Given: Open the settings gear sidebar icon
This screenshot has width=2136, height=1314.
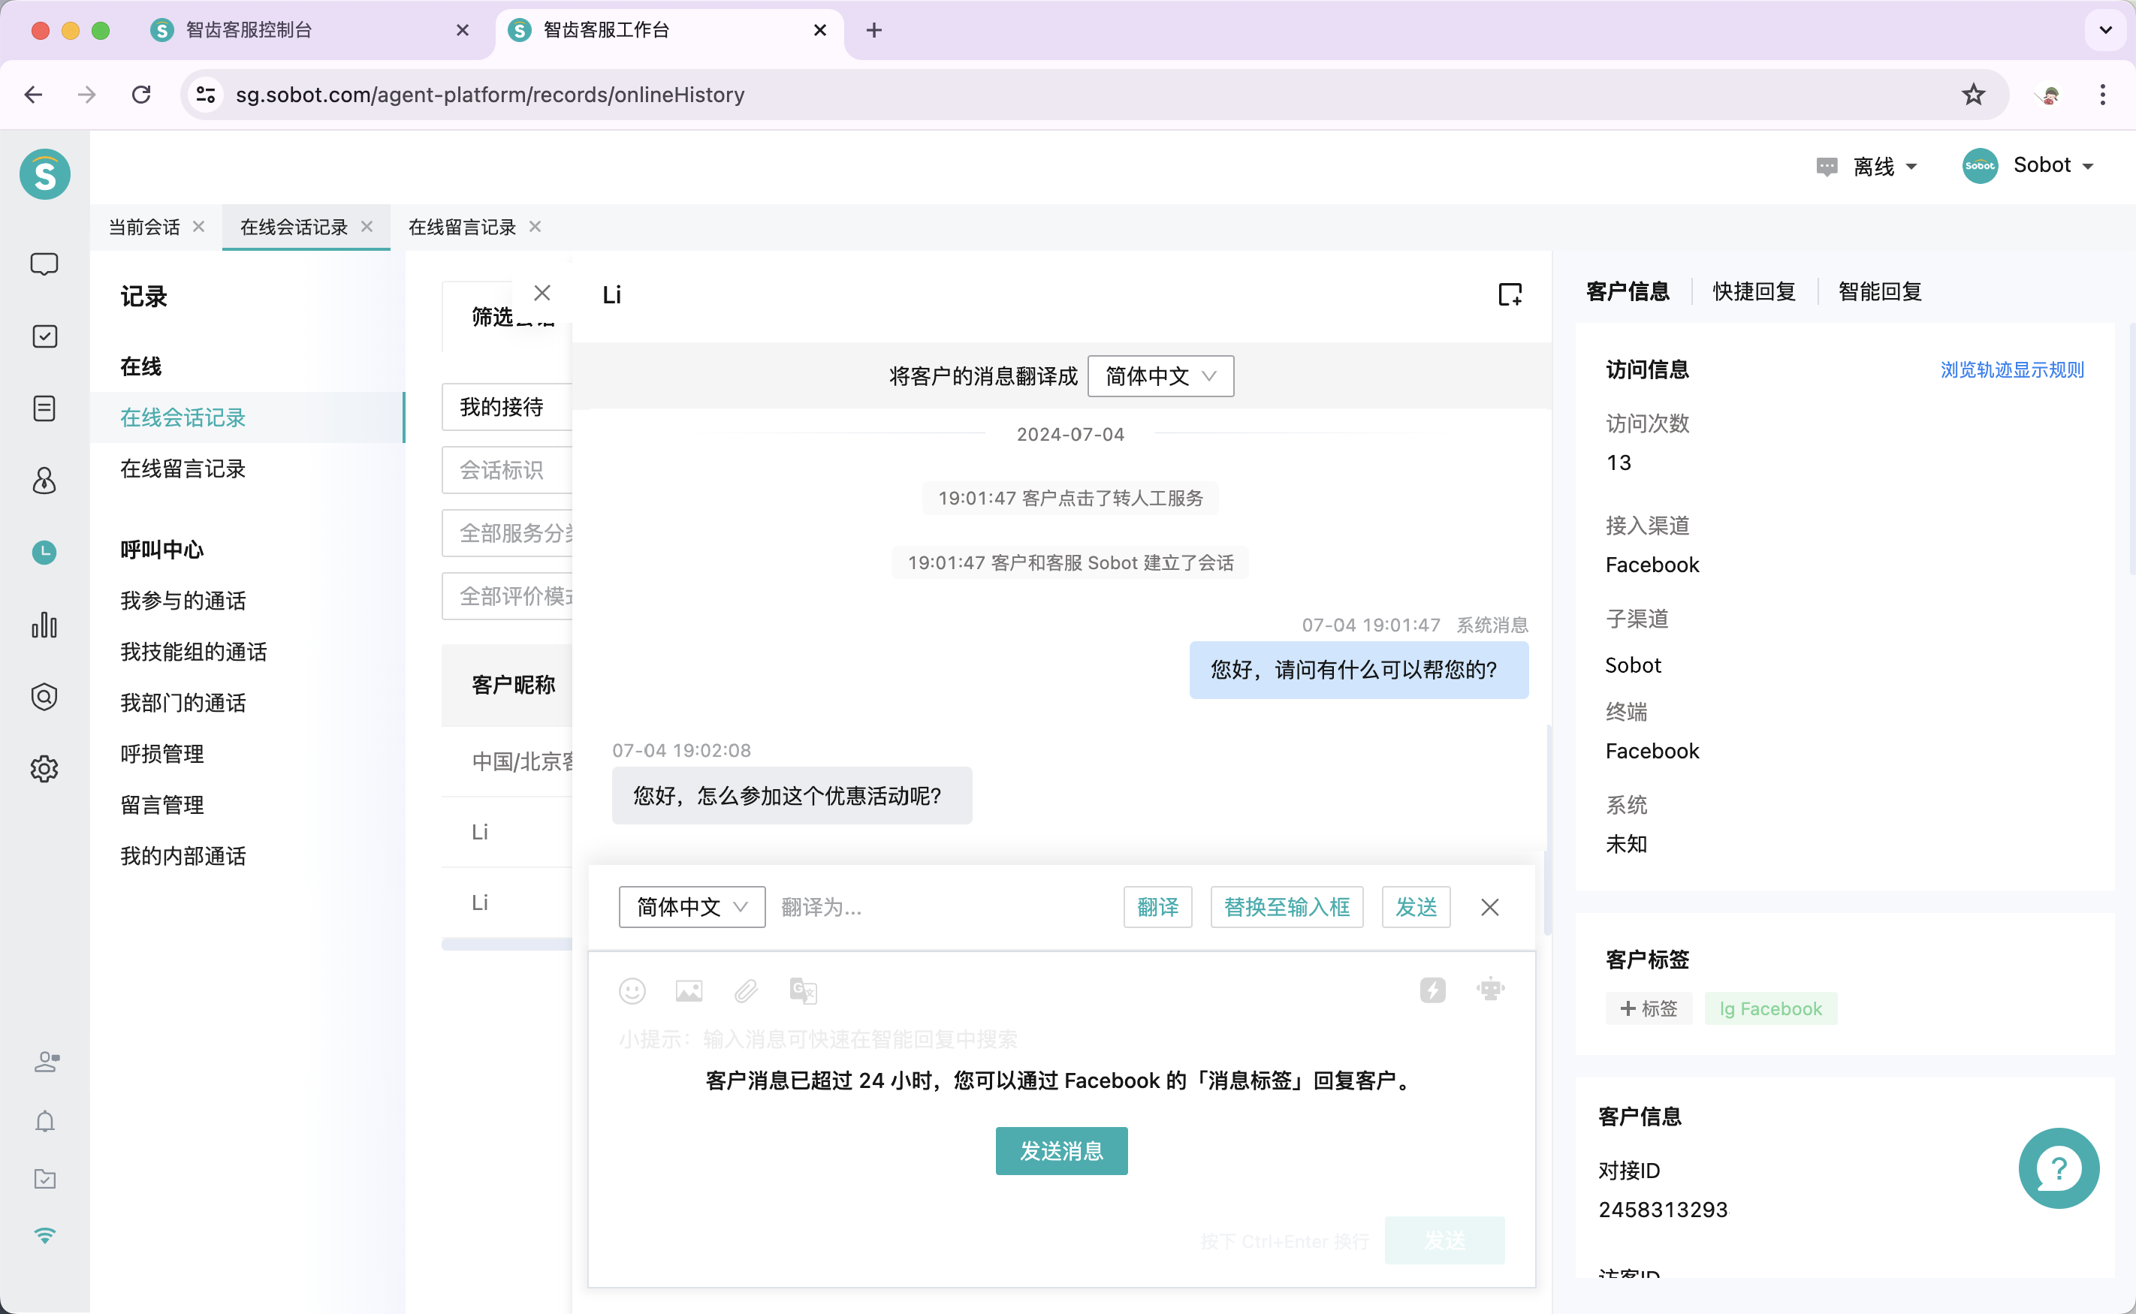Looking at the screenshot, I should click(x=44, y=768).
